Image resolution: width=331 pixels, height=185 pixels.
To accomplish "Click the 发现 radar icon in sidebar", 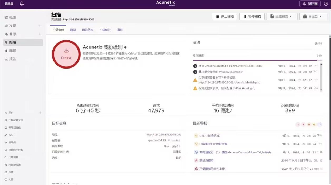I will pyautogui.click(x=6, y=26).
